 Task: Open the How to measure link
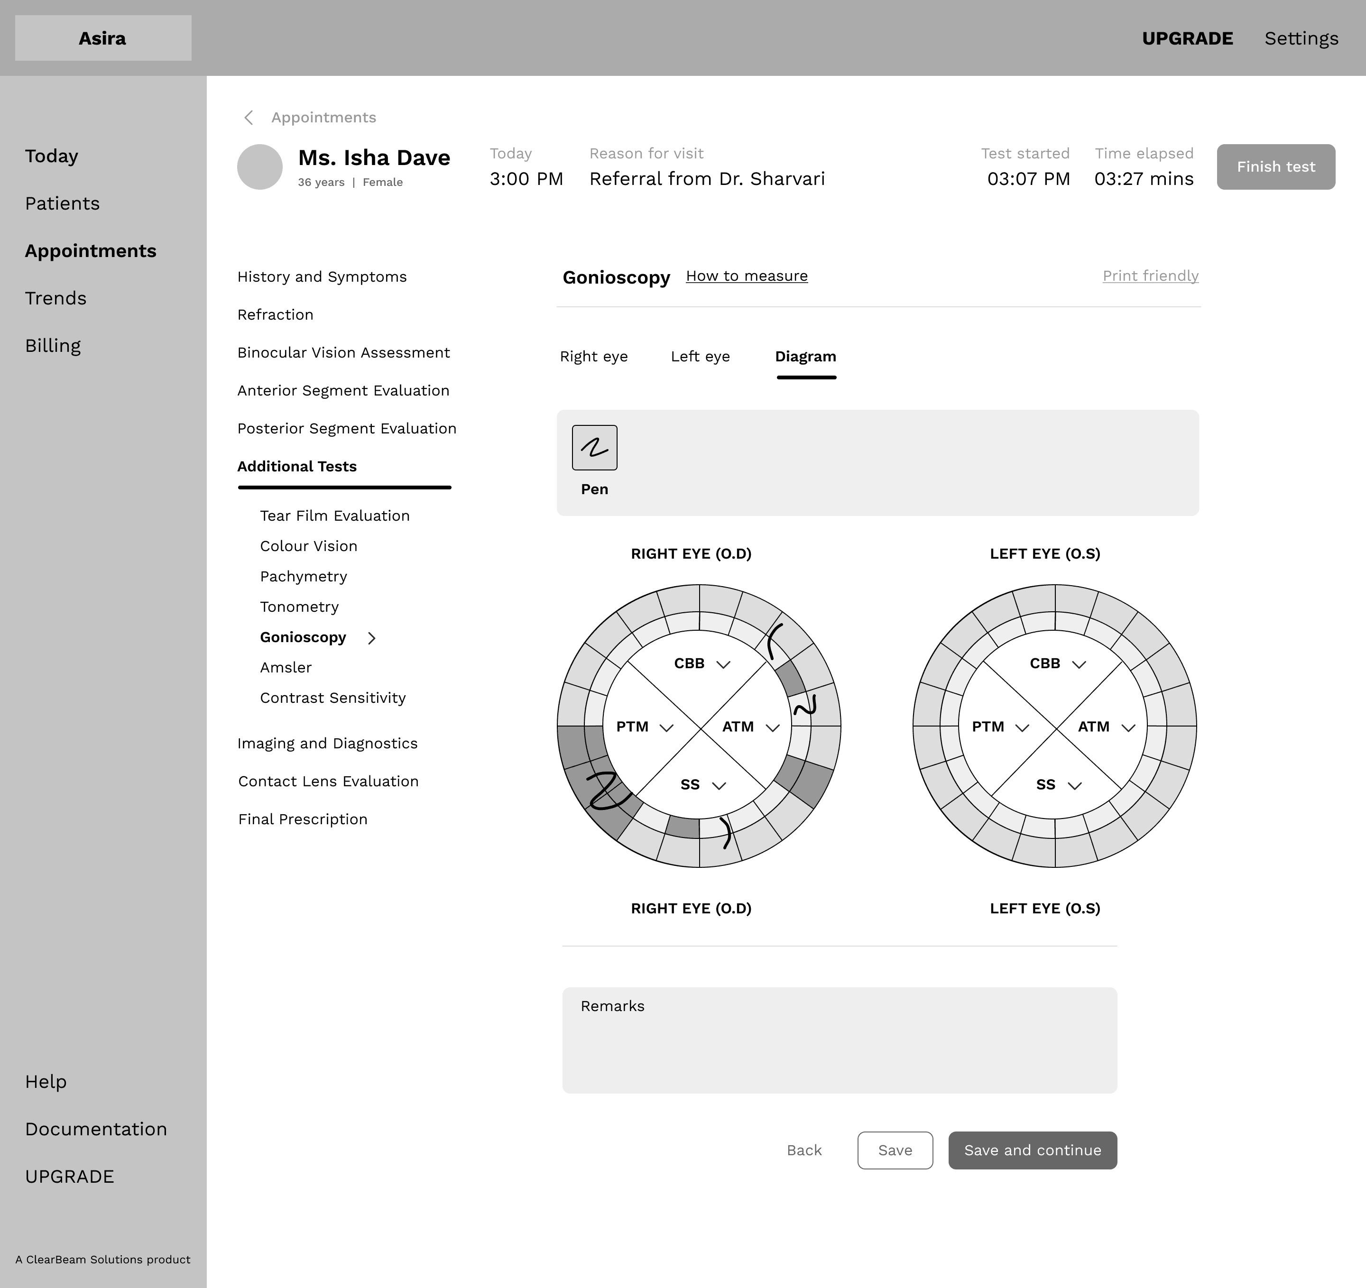pos(746,276)
